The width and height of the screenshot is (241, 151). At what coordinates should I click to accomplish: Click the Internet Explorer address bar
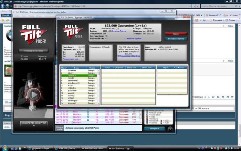[102, 6]
